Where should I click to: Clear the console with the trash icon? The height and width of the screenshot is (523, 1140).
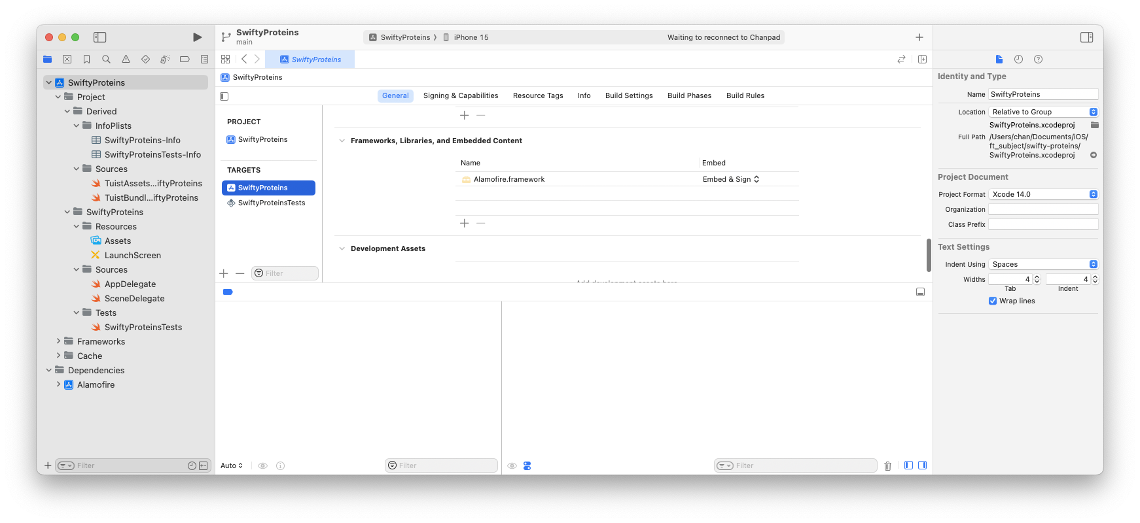point(887,465)
